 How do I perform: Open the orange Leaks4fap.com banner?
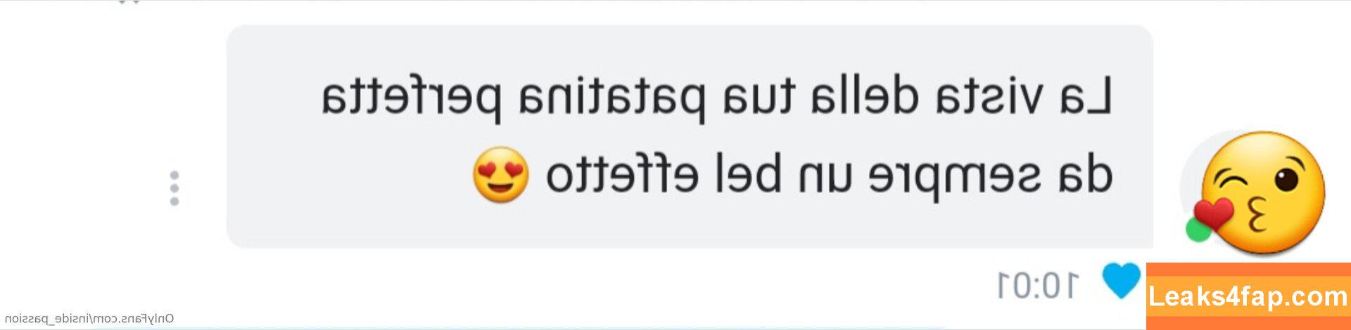pos(1248,296)
